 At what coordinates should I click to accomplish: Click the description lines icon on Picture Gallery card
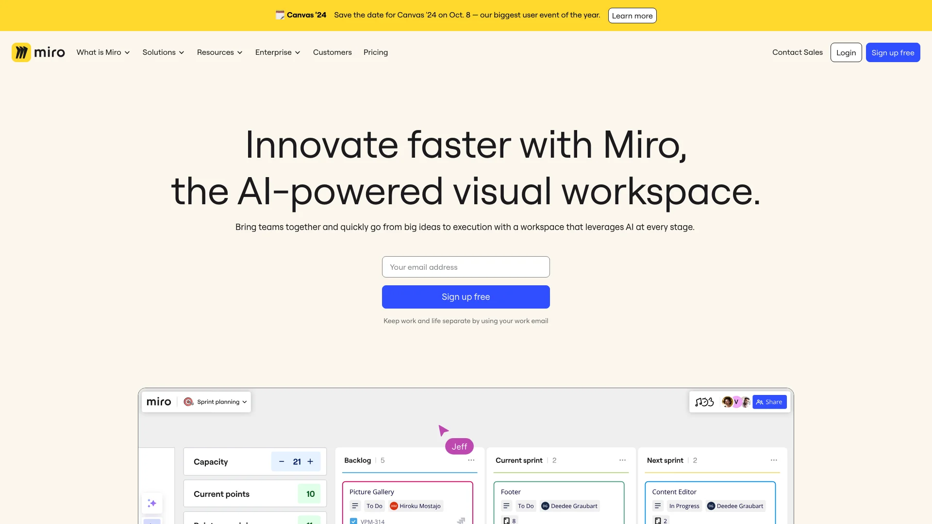click(x=355, y=506)
